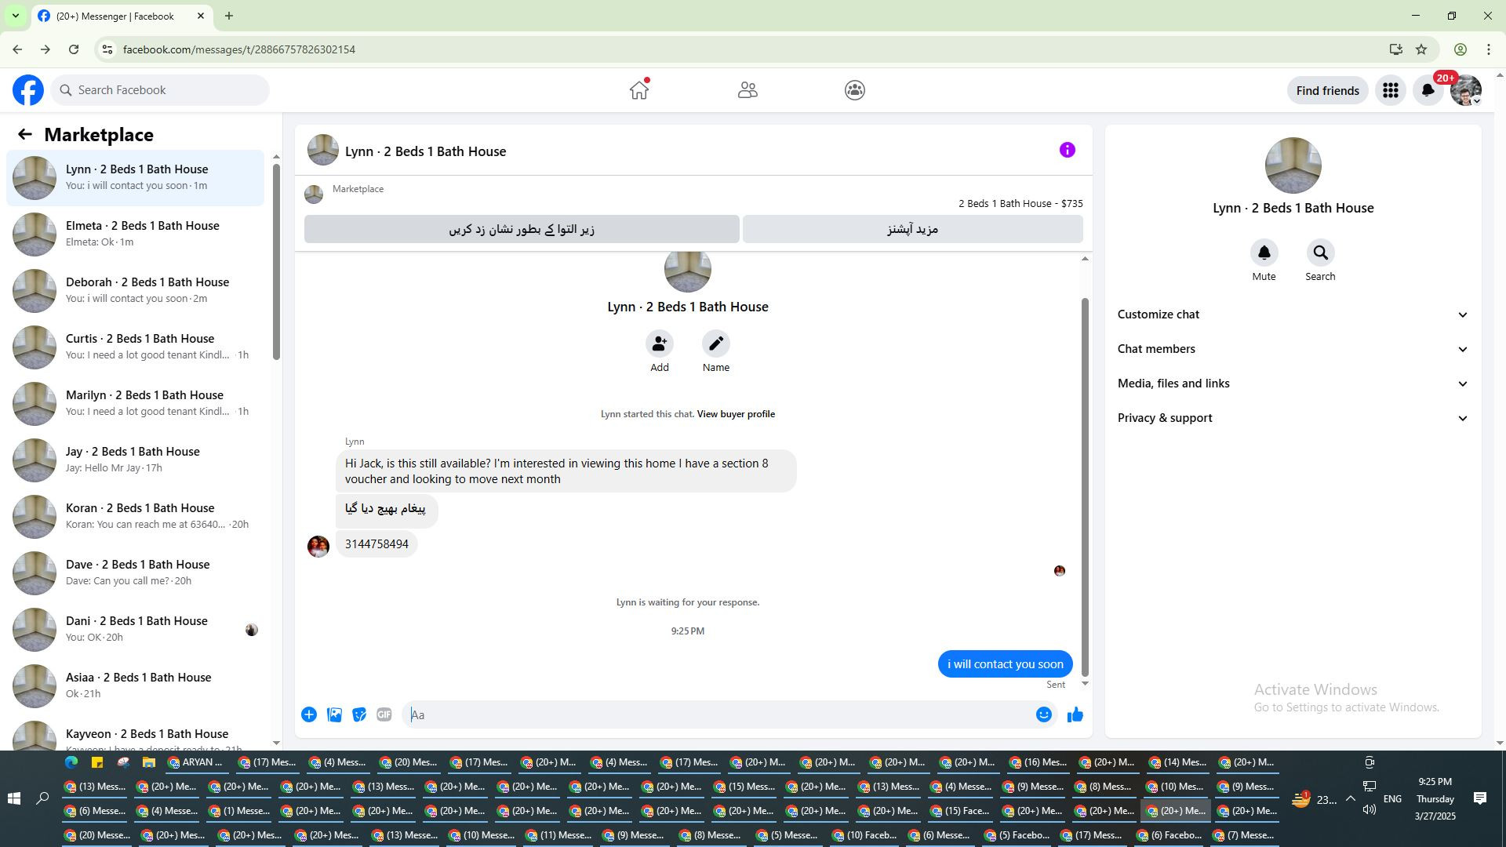Expand Privacy & support section

pyautogui.click(x=1293, y=418)
